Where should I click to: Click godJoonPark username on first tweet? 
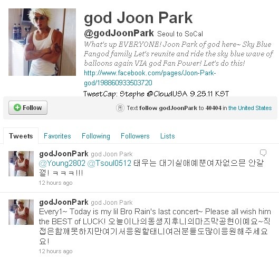[x=64, y=154]
